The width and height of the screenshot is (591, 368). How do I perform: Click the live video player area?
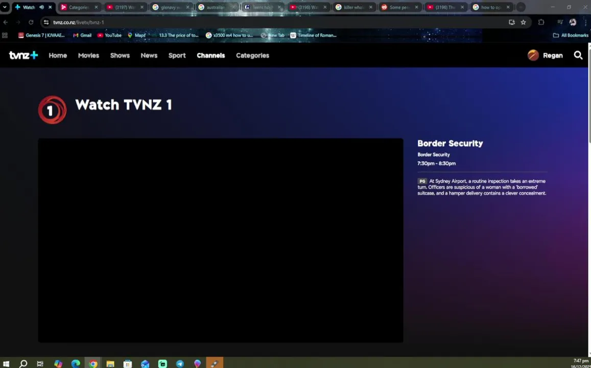[221, 241]
